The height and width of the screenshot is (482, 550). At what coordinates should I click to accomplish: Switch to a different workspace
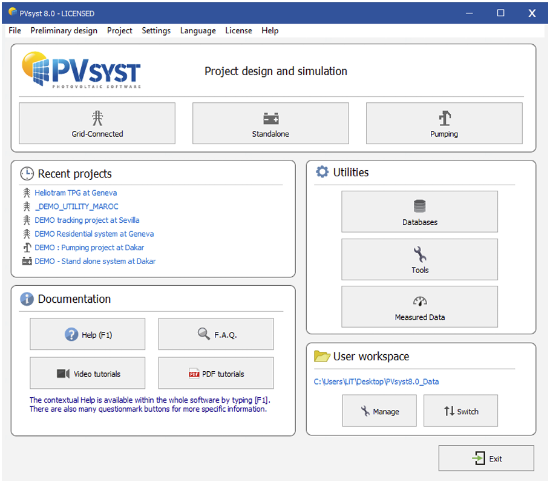(460, 411)
